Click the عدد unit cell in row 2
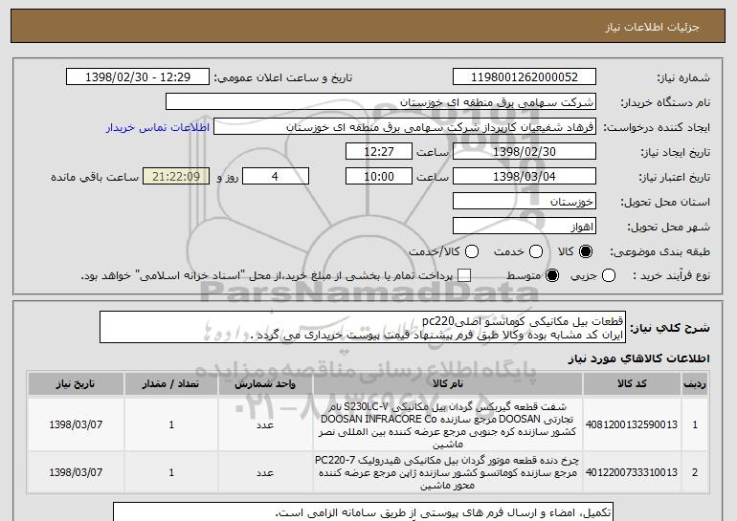 265,472
